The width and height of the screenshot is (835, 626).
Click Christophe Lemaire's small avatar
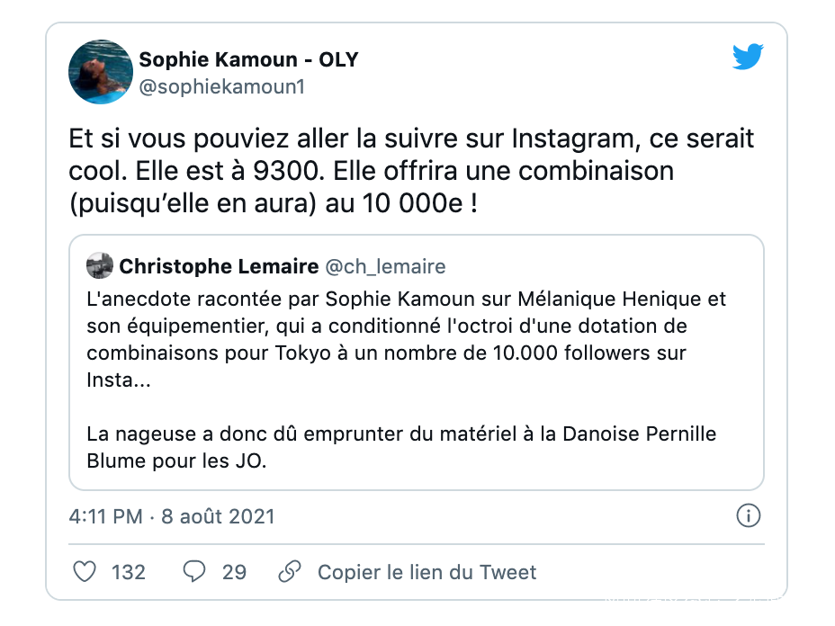click(99, 266)
